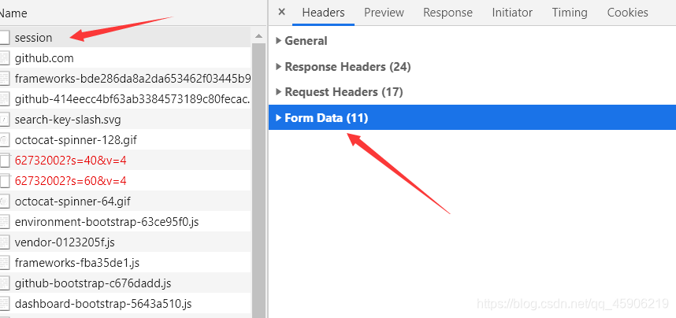Select the github-414eecc4bf63ab3384573189c80fecac request
This screenshot has height=318, width=676.
[125, 99]
